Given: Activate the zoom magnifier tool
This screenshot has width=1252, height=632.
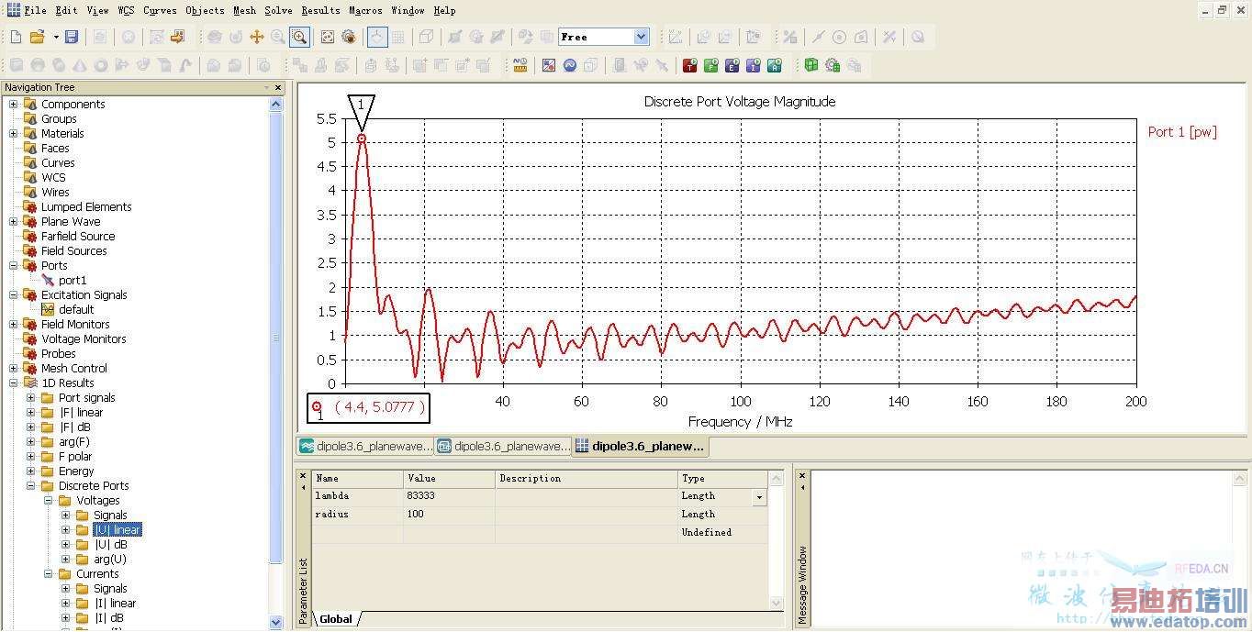Looking at the screenshot, I should [x=299, y=37].
